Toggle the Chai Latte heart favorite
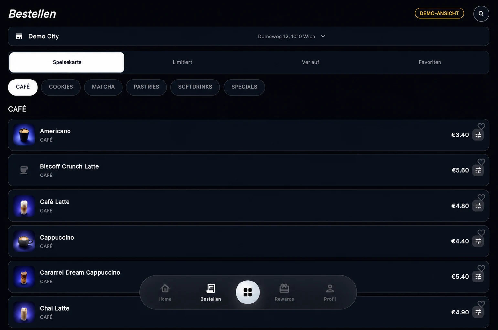Screen dimensions: 498x330 coord(481,304)
